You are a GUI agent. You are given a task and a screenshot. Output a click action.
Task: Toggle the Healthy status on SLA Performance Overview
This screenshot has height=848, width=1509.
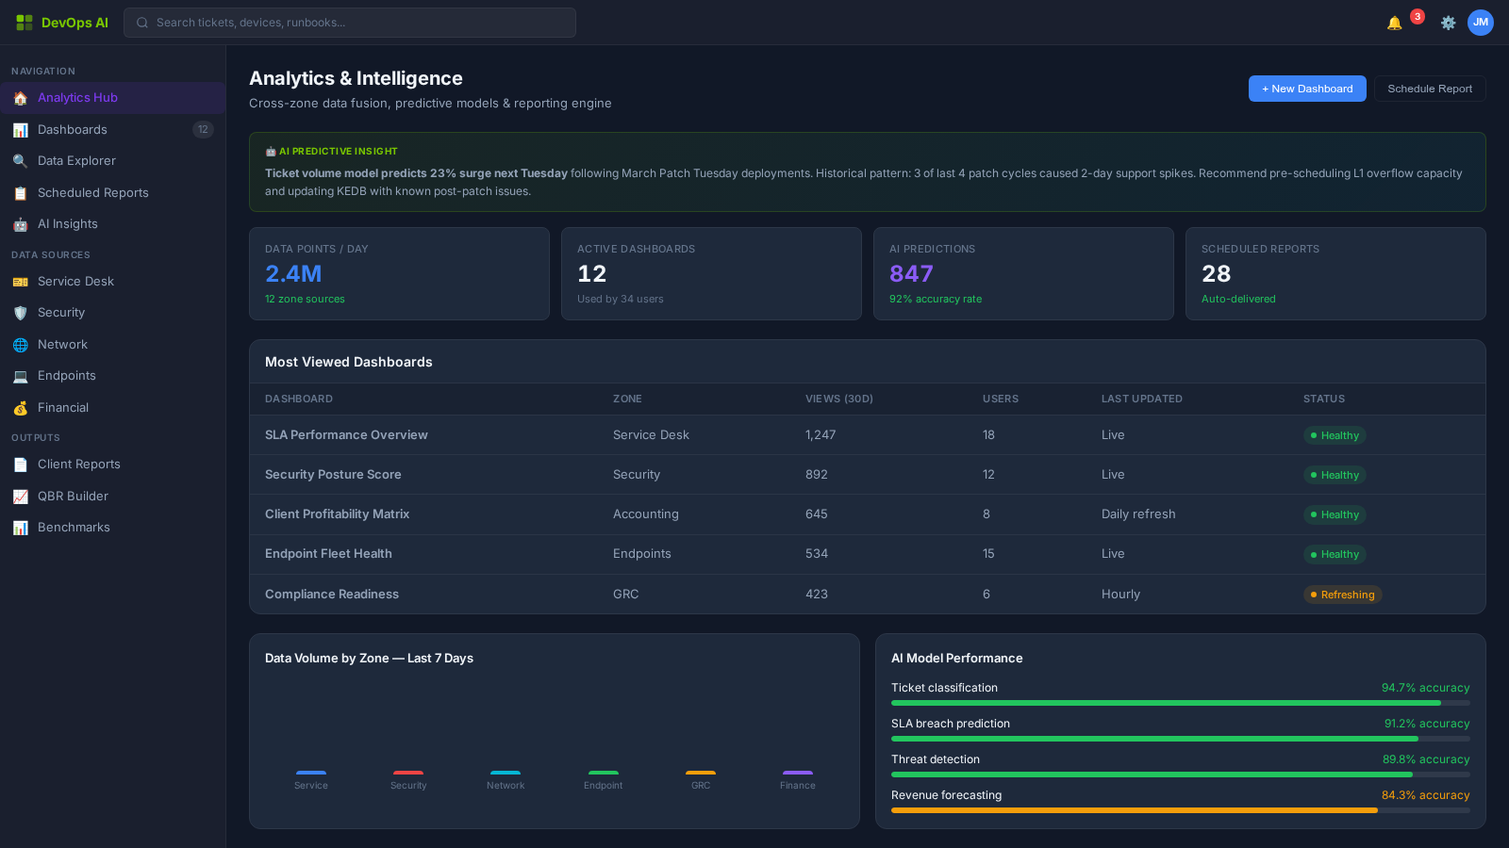[x=1334, y=435]
